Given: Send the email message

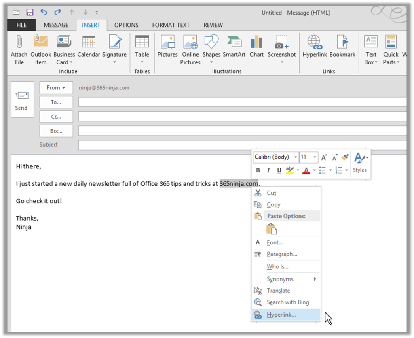Looking at the screenshot, I should point(22,99).
